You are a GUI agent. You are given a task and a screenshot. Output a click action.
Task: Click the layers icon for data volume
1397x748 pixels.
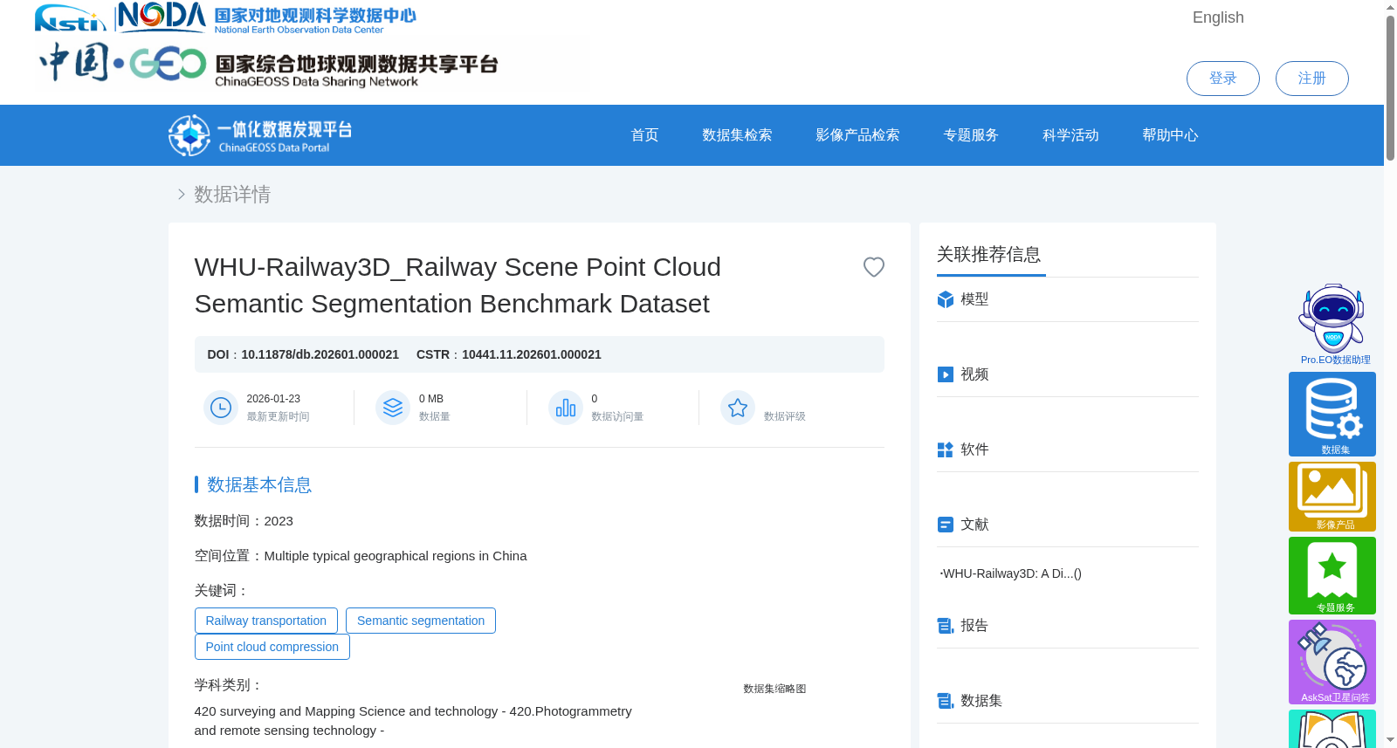pos(393,408)
